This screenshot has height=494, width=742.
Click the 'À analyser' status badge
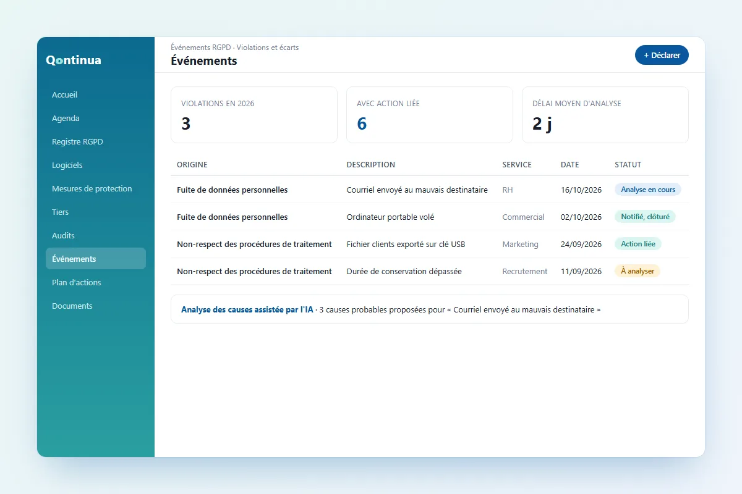click(x=638, y=271)
